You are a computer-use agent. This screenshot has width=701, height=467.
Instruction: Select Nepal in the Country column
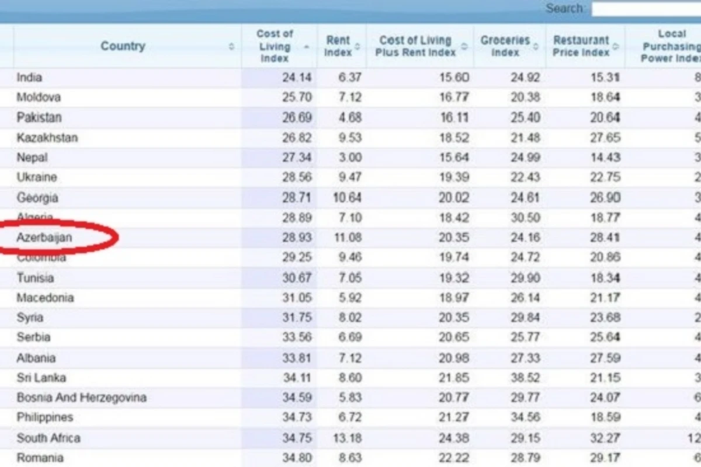point(32,158)
